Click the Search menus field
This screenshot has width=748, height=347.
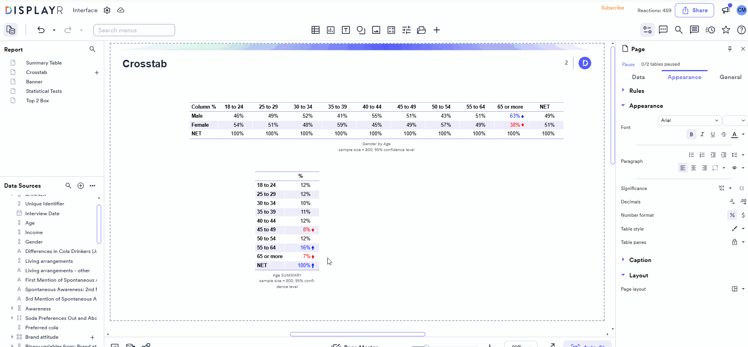pyautogui.click(x=134, y=30)
